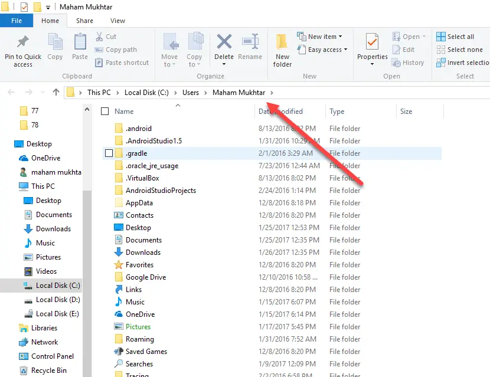Click the properties icon in quick access toolbar
This screenshot has width=490, height=377.
coord(24,7)
